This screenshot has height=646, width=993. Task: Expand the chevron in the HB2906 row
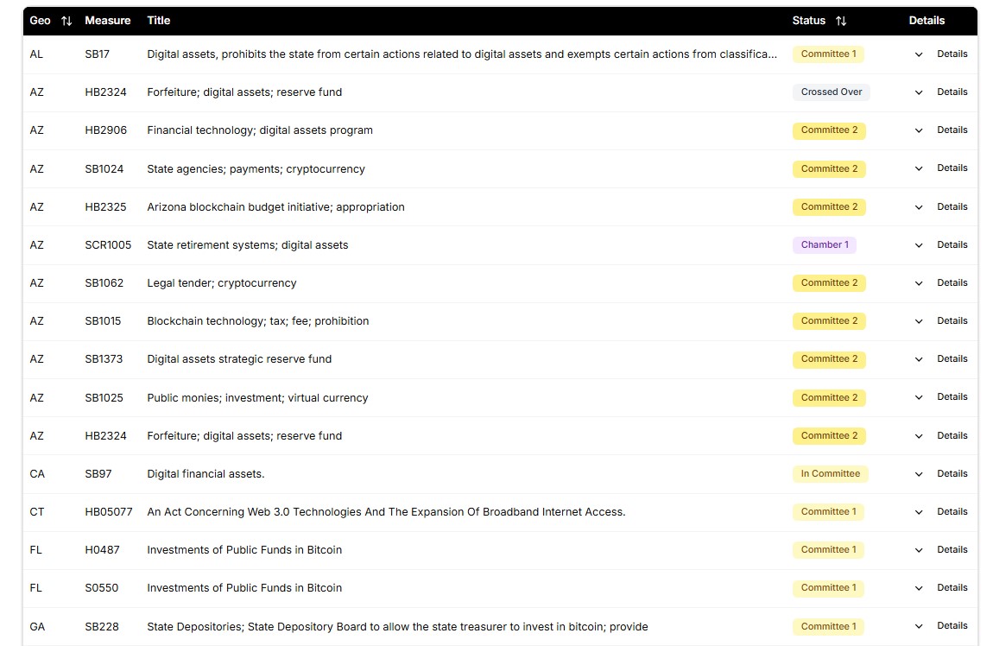click(x=918, y=130)
